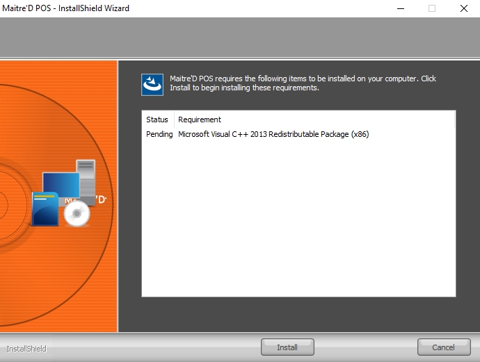Image resolution: width=480 pixels, height=362 pixels.
Task: Select the Microsoft Visual C++ 2013 Redistributable row
Action: pyautogui.click(x=273, y=134)
